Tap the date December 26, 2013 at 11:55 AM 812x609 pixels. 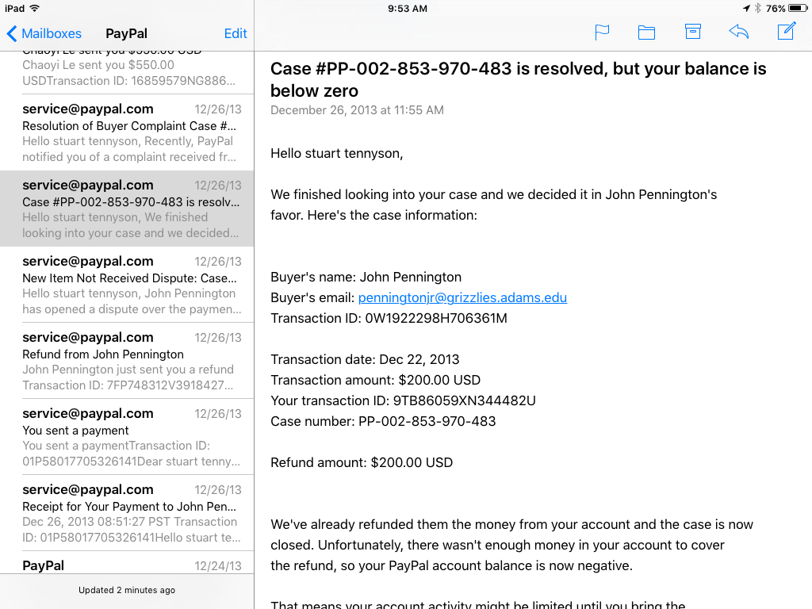(x=357, y=110)
